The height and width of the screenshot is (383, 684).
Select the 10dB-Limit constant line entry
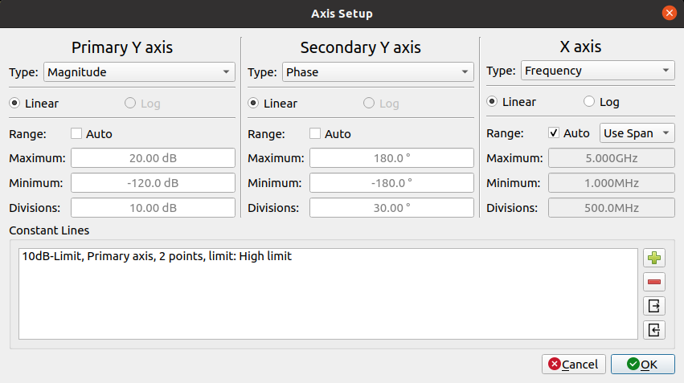tap(157, 257)
